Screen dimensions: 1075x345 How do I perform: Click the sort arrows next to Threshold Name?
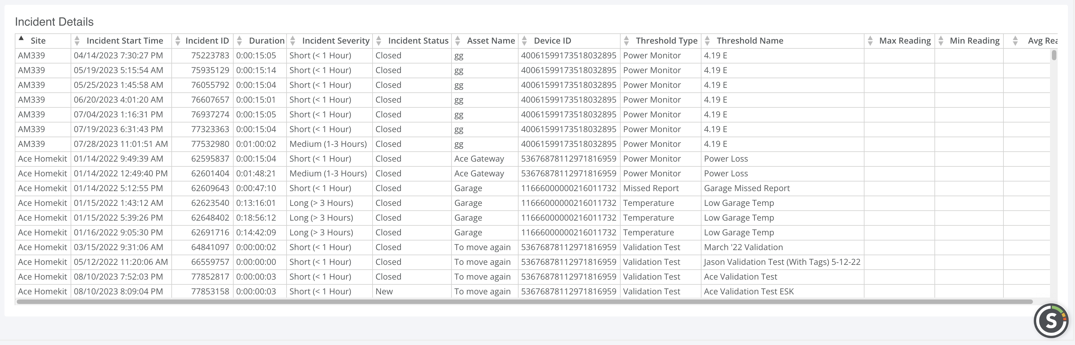tap(707, 40)
